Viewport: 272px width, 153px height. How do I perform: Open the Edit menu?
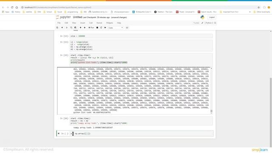[66, 23]
